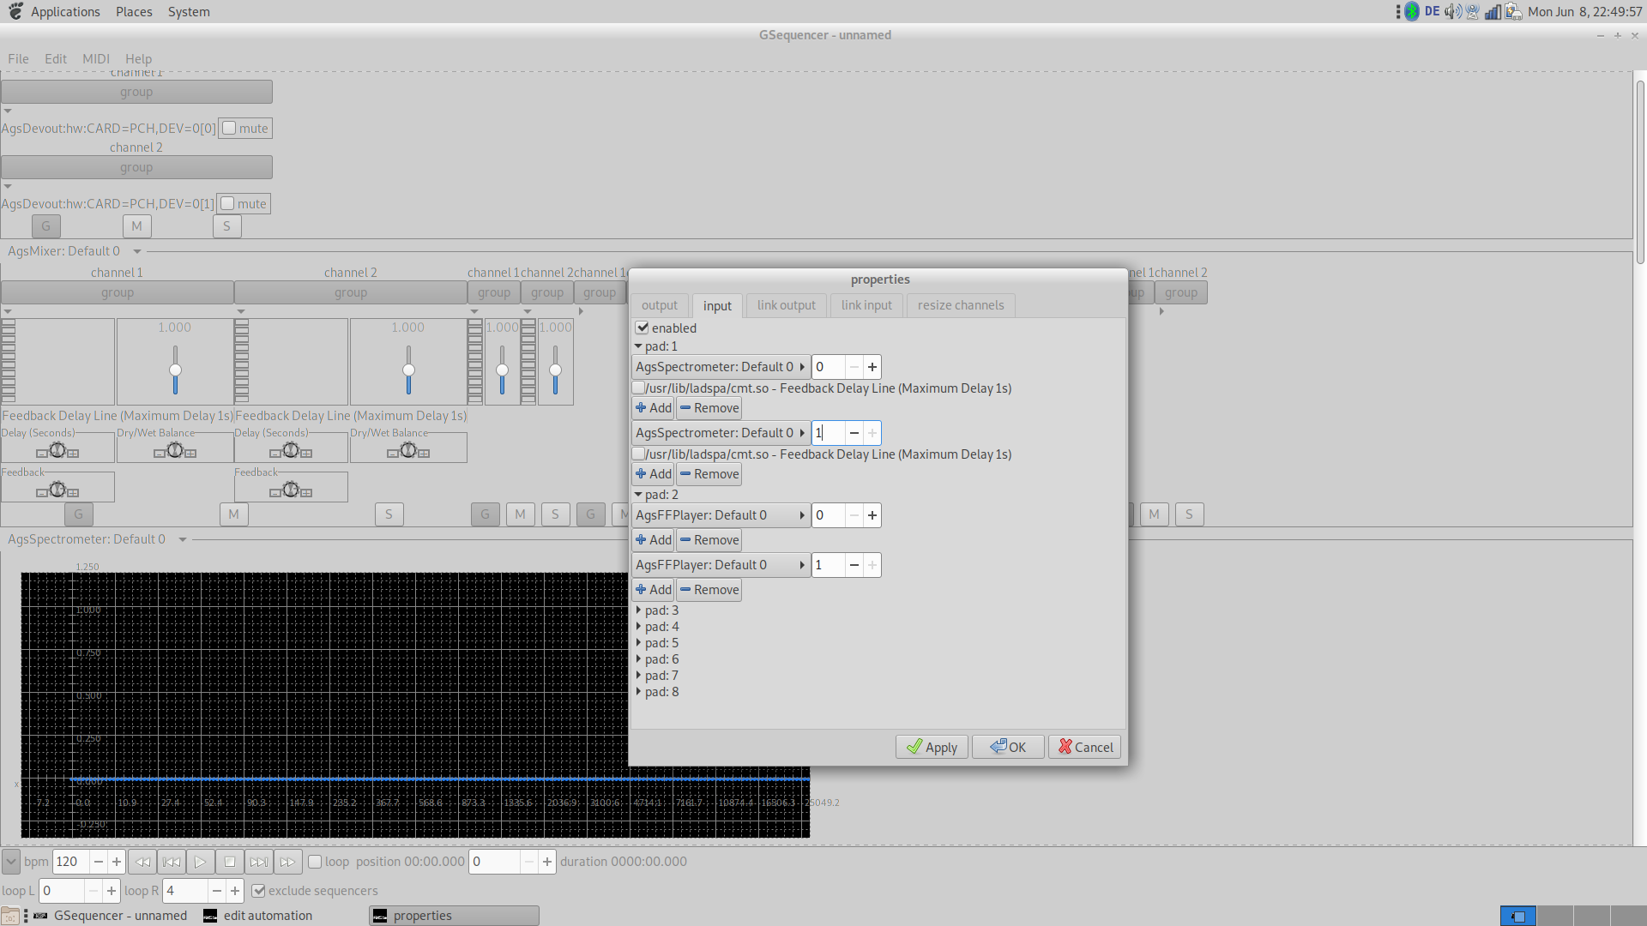Click the bpm input field
The height and width of the screenshot is (926, 1647).
click(x=70, y=862)
